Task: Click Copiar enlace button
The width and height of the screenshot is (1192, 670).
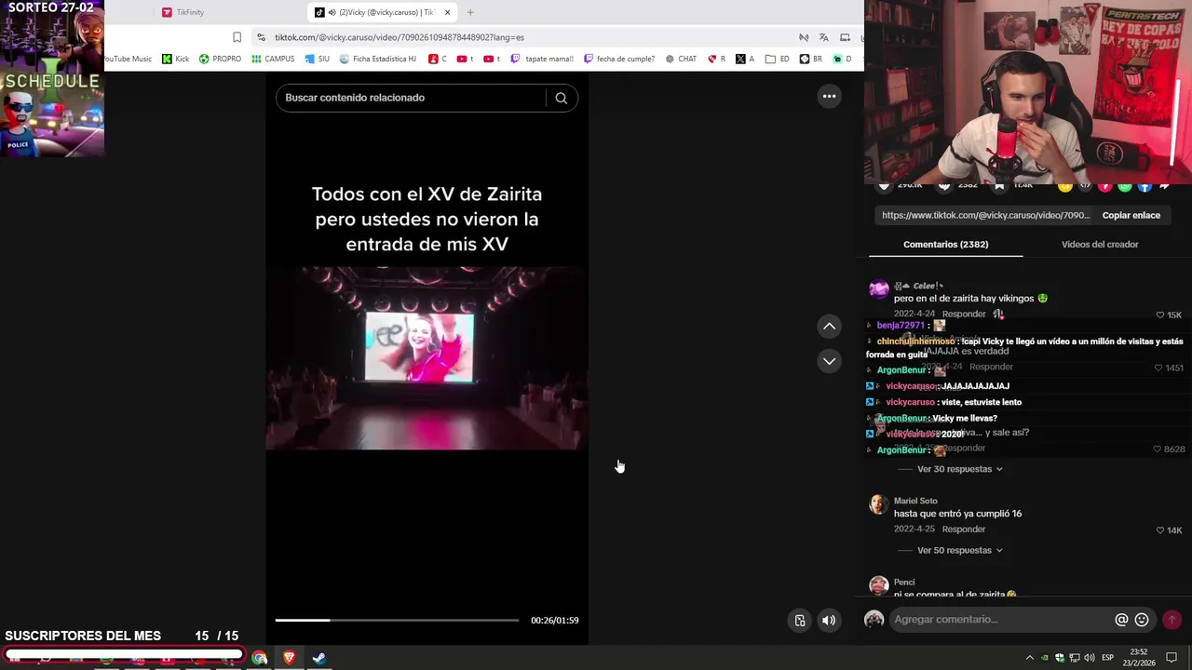Action: tap(1131, 215)
